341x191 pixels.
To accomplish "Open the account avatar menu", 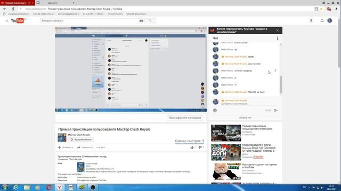I will [330, 21].
